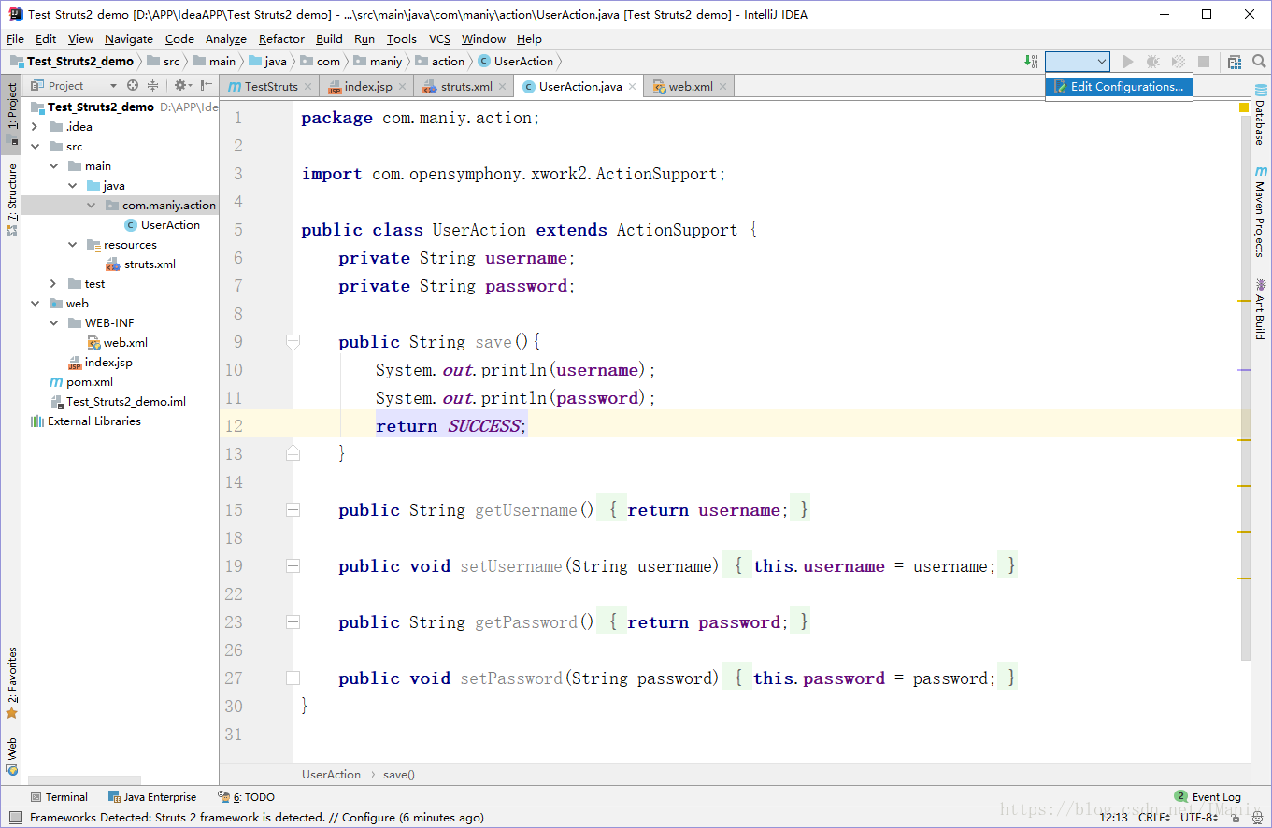
Task: Select Edit Configurations... menu entry
Action: coord(1119,86)
